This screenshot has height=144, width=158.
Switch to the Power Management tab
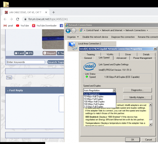coord(143,58)
